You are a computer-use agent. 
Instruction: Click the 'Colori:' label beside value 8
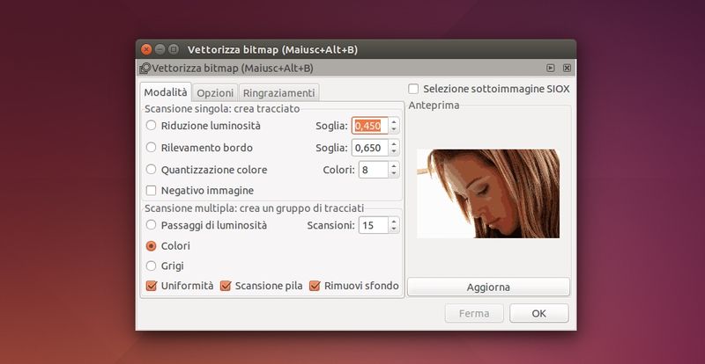pyautogui.click(x=339, y=170)
